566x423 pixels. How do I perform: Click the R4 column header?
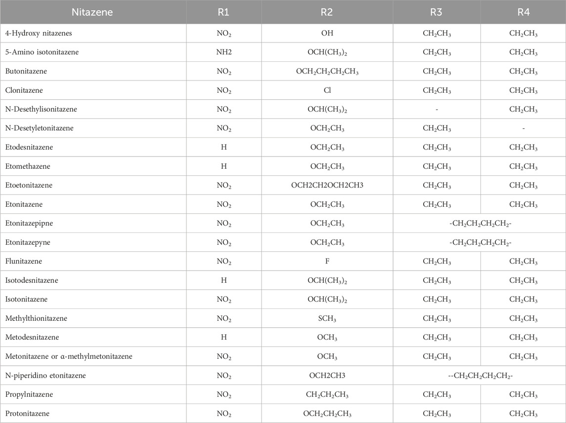(x=523, y=12)
